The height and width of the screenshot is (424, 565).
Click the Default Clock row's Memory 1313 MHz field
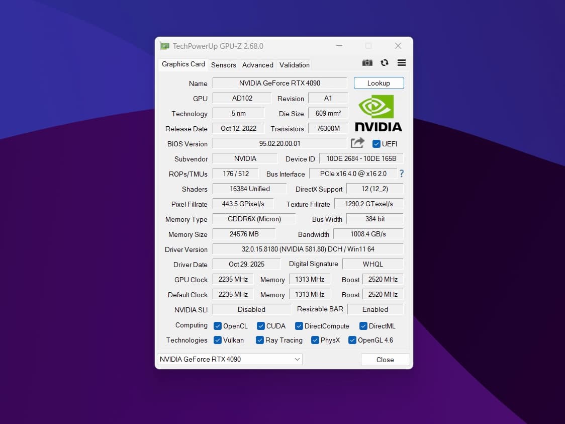coord(310,295)
